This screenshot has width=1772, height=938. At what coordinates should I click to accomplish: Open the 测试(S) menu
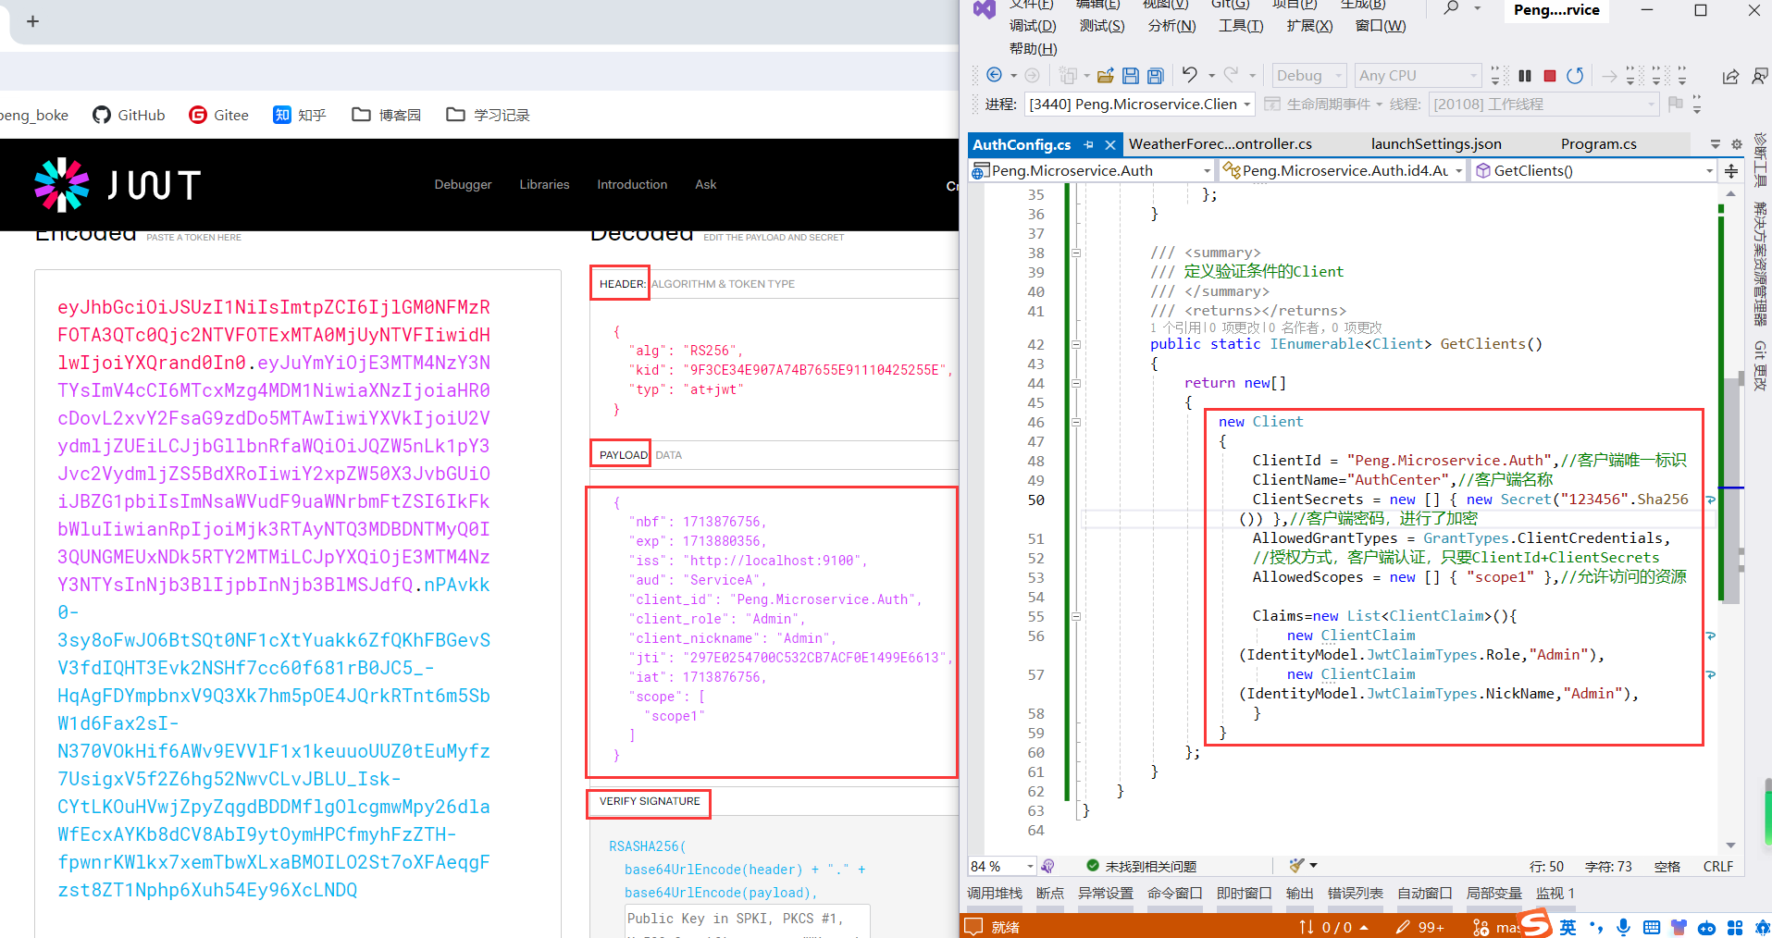(x=1102, y=26)
